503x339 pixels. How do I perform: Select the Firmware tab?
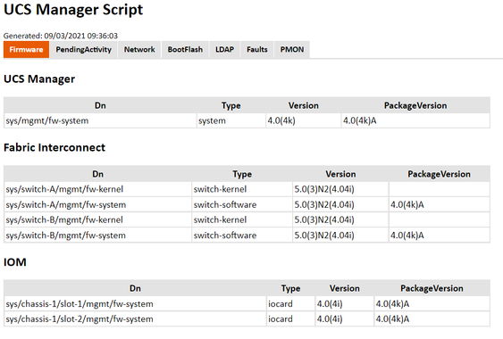tap(26, 50)
